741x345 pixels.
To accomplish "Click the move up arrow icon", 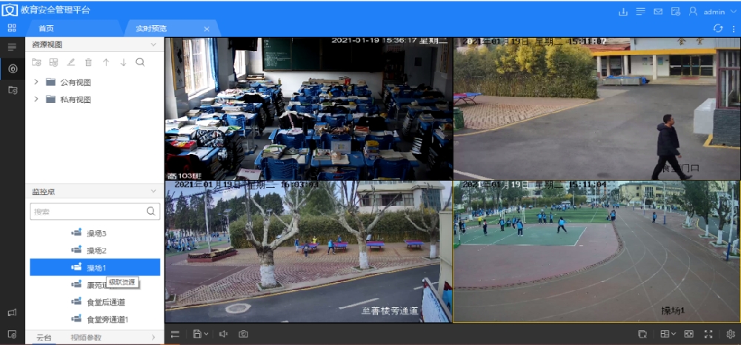I will pyautogui.click(x=106, y=62).
